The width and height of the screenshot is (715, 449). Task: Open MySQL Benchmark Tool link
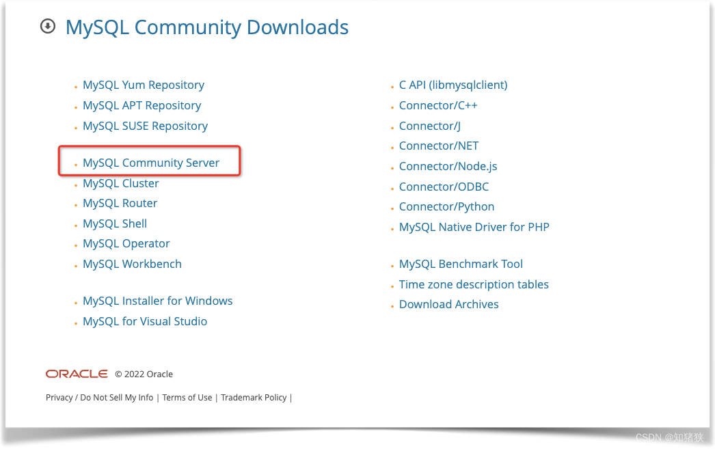pos(461,264)
